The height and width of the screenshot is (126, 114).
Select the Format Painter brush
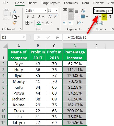coord(15,22)
